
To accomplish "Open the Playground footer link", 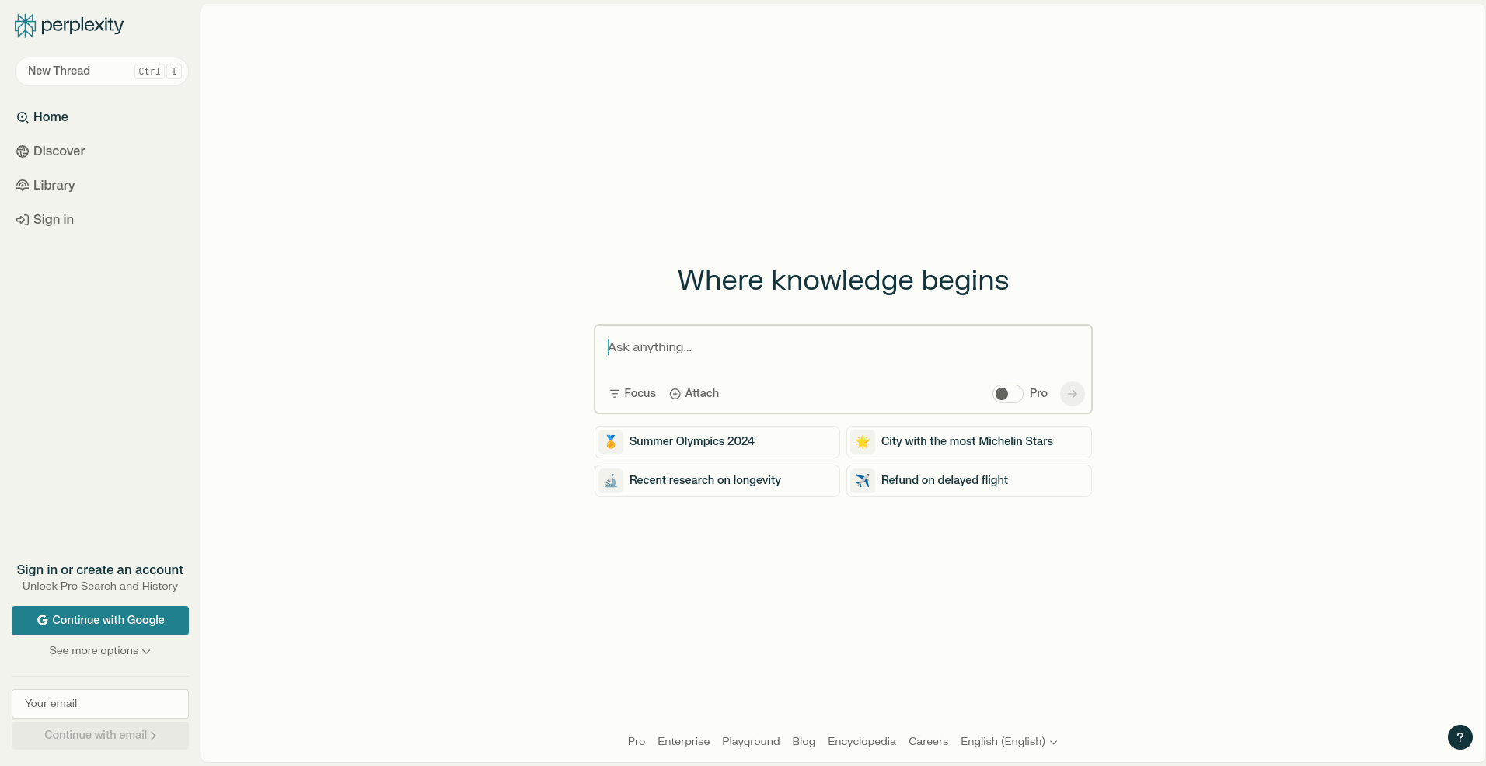I will [751, 742].
